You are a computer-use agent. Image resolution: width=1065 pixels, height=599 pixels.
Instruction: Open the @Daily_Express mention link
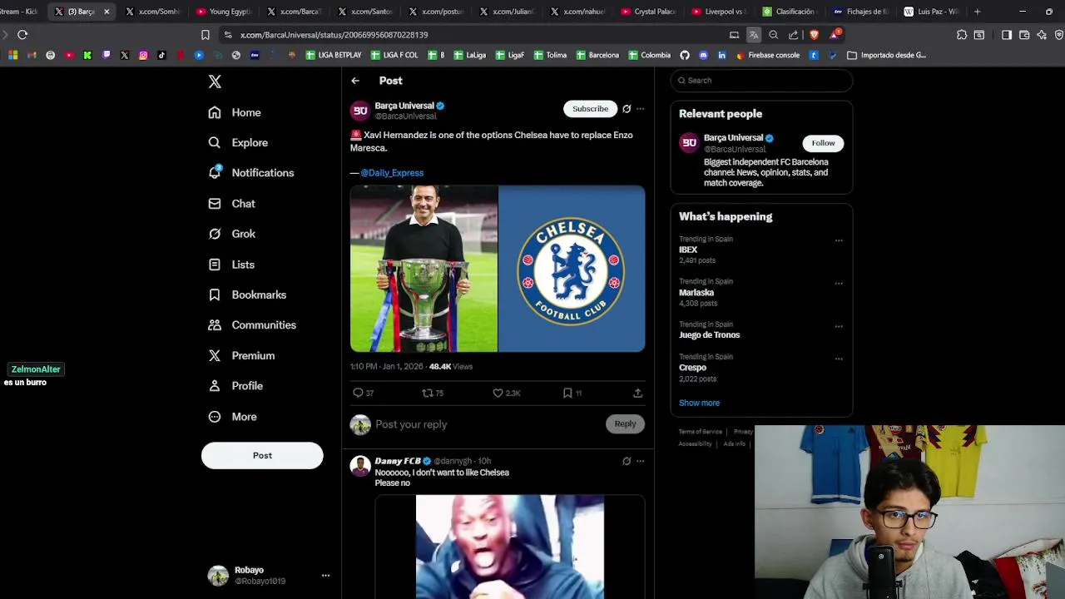[392, 173]
